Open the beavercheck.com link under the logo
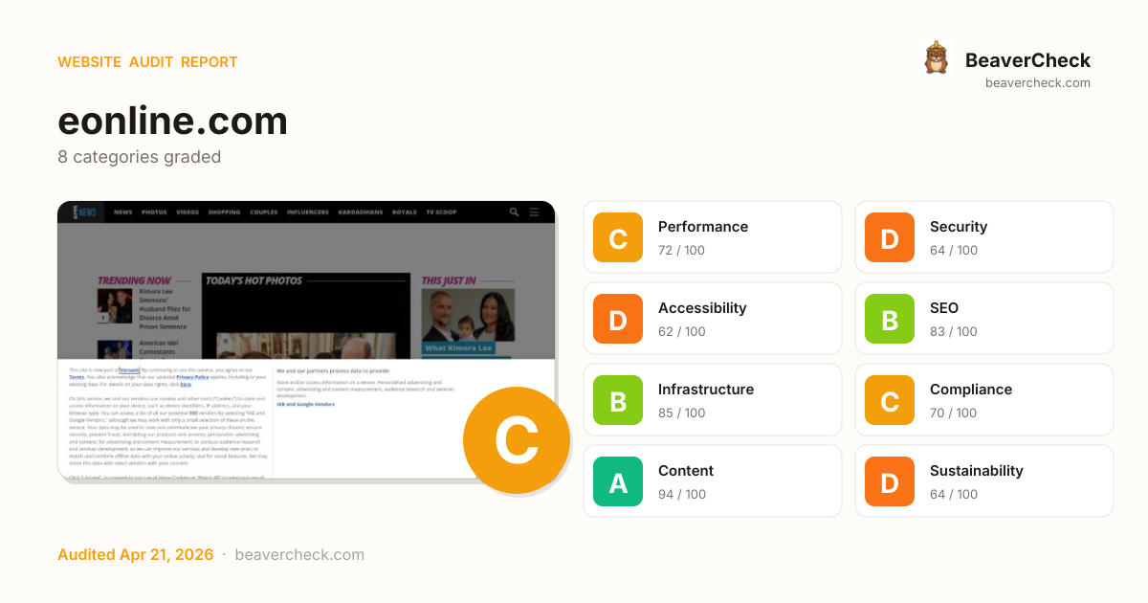 1037,83
